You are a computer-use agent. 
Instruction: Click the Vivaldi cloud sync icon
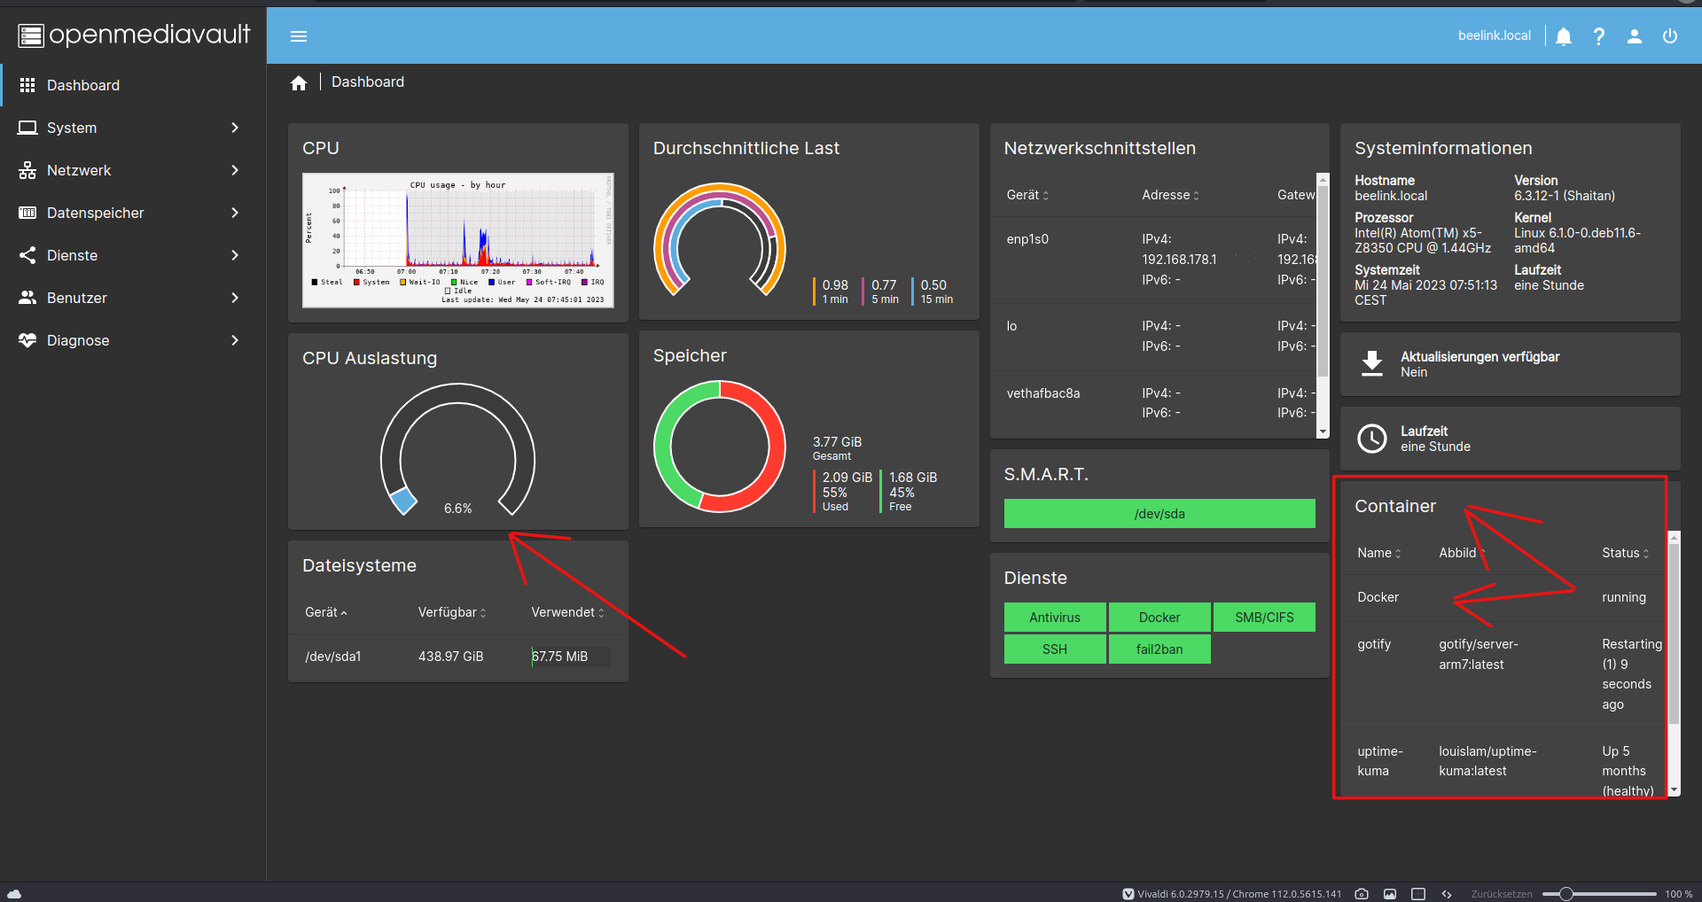pos(14,894)
